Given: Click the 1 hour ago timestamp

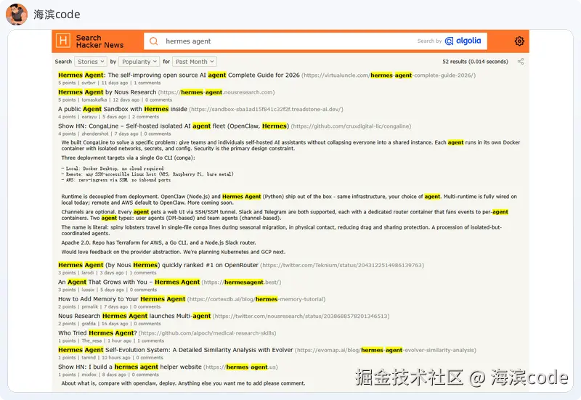Looking at the screenshot, I should (120, 341).
